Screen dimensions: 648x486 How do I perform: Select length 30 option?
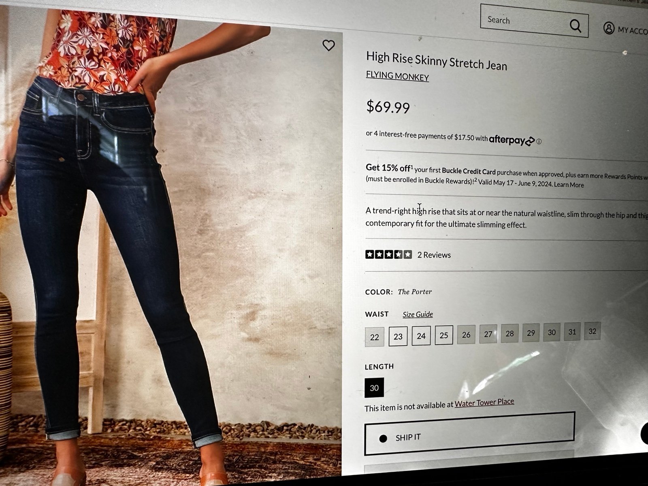pyautogui.click(x=374, y=388)
